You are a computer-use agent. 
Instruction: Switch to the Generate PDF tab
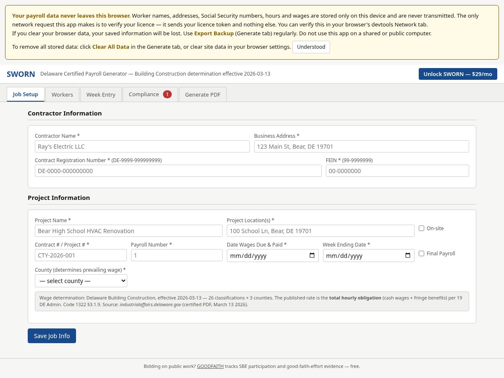coord(203,94)
